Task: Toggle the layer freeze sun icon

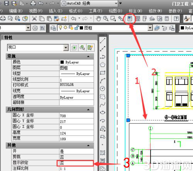Action: click(66, 28)
